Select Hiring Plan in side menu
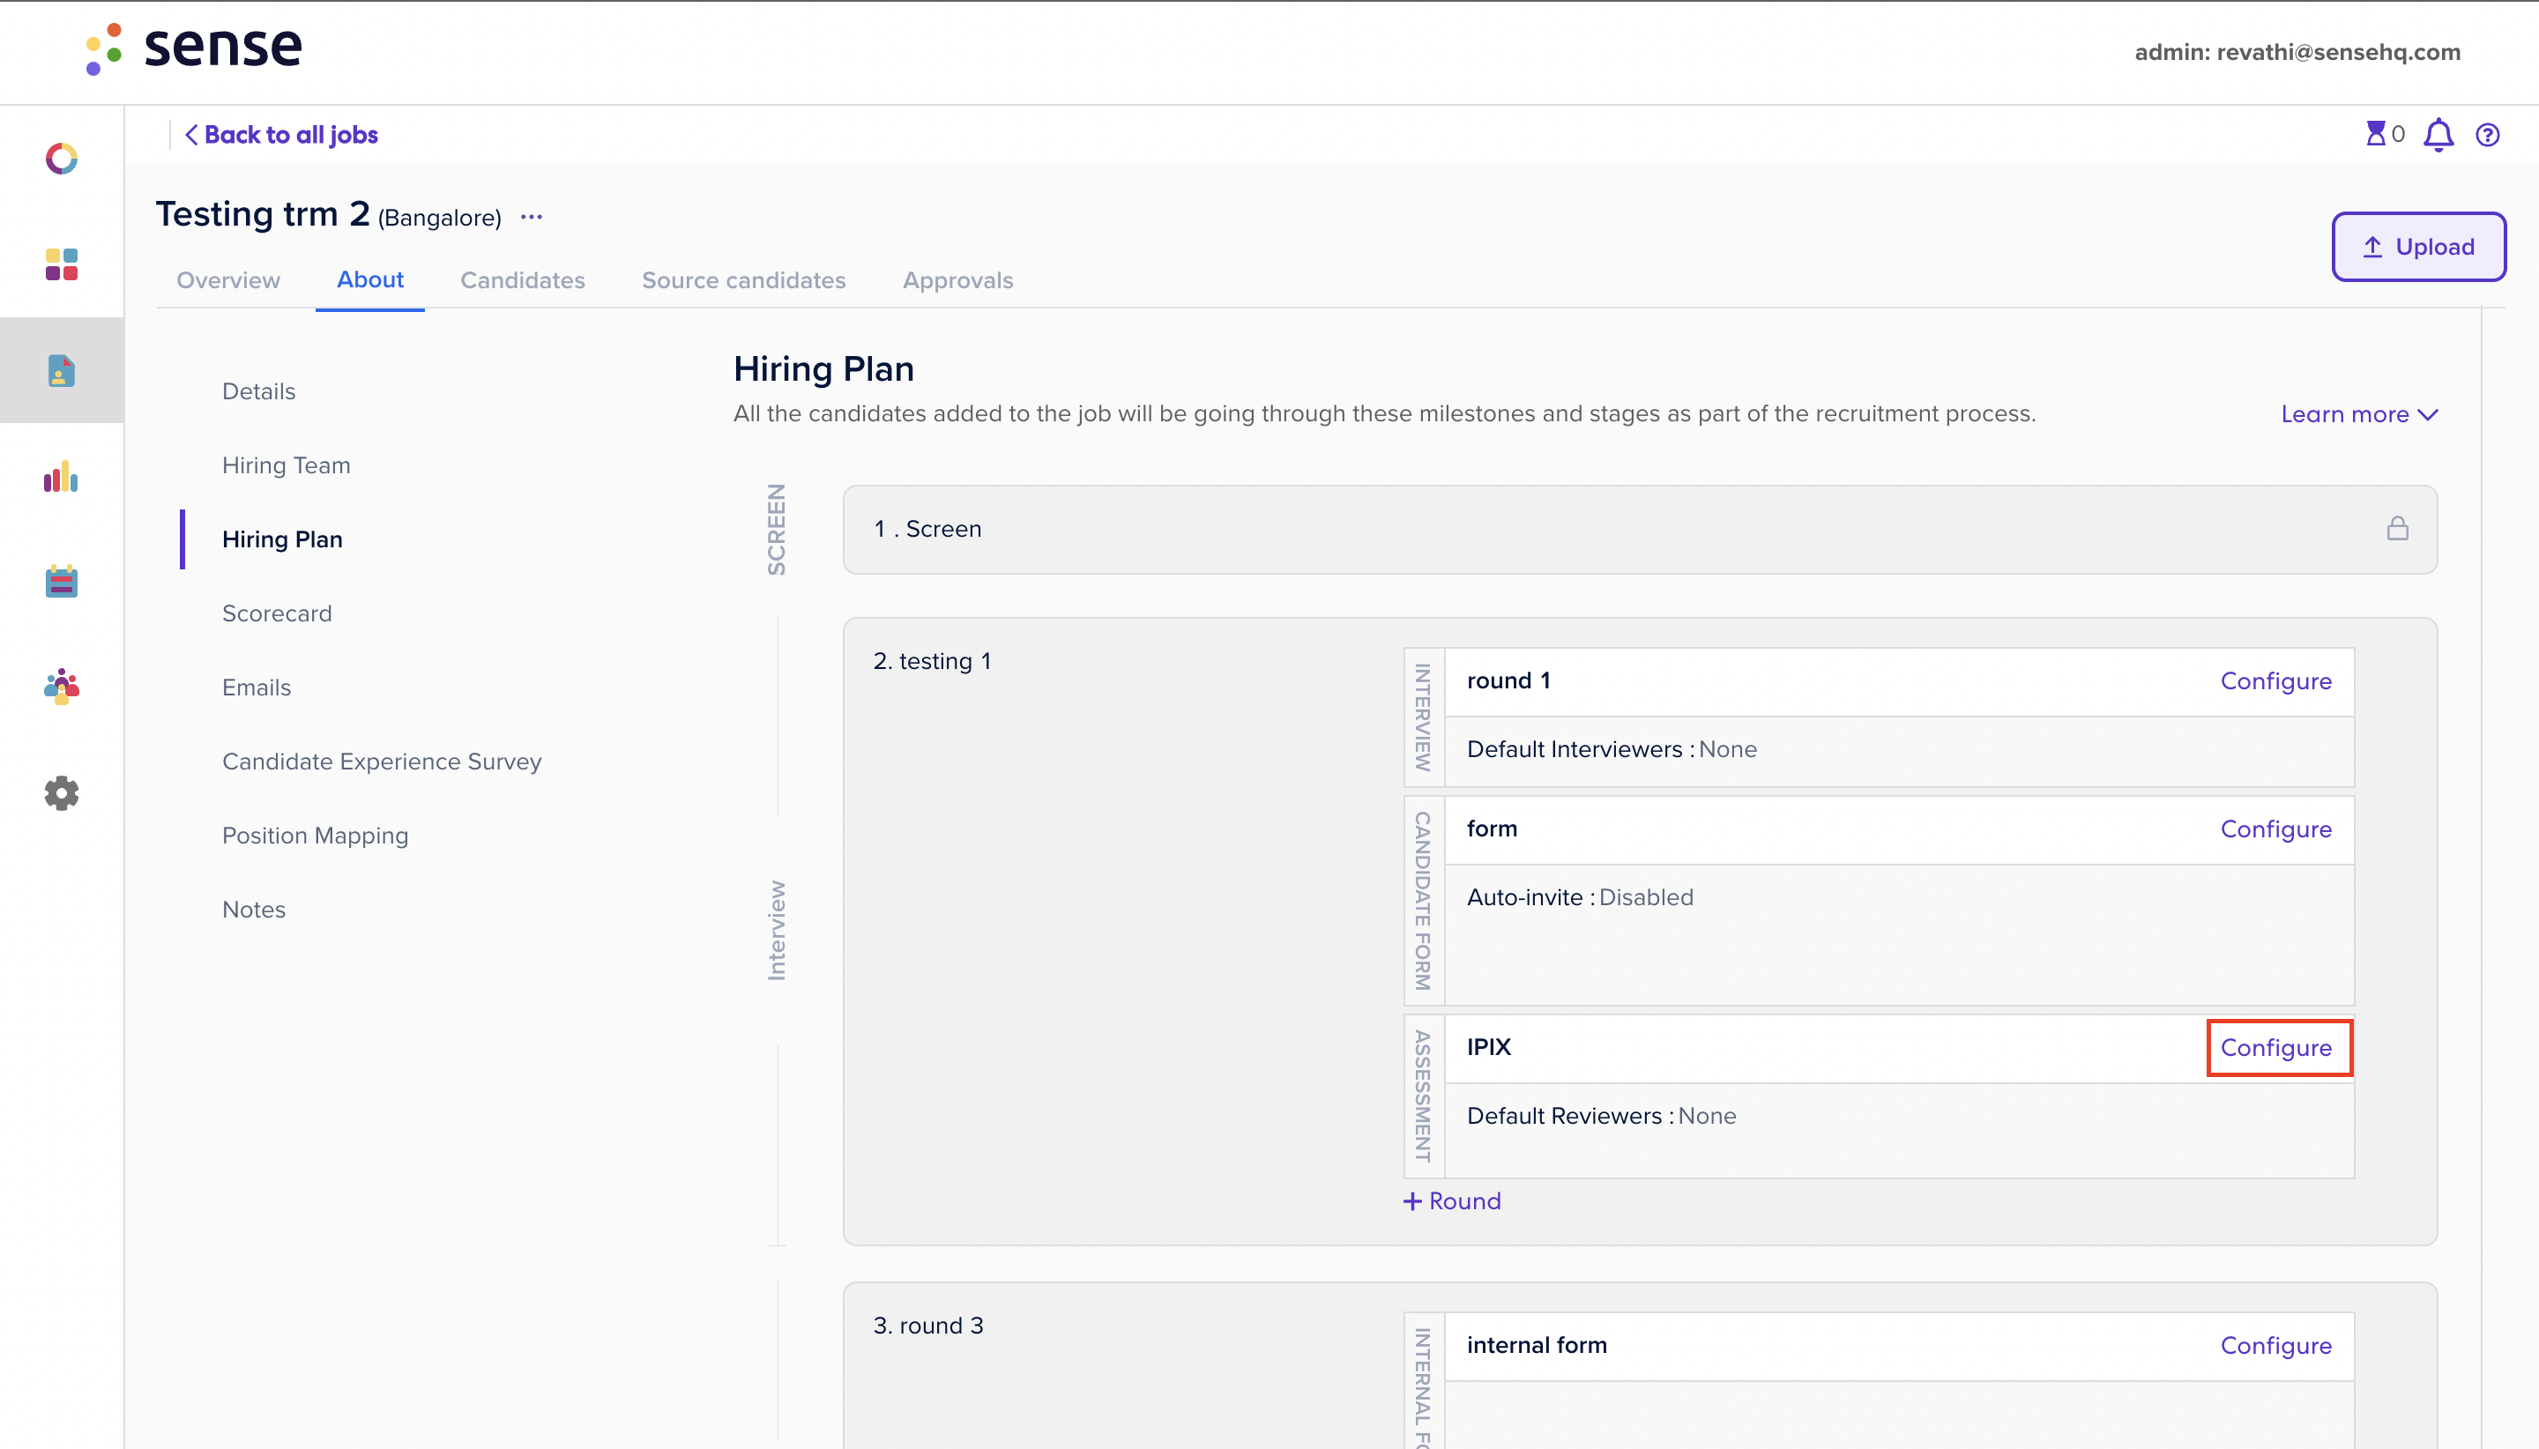The width and height of the screenshot is (2539, 1449). [283, 539]
